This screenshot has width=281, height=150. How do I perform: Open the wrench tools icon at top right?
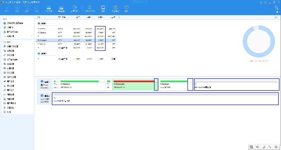tap(276, 8)
